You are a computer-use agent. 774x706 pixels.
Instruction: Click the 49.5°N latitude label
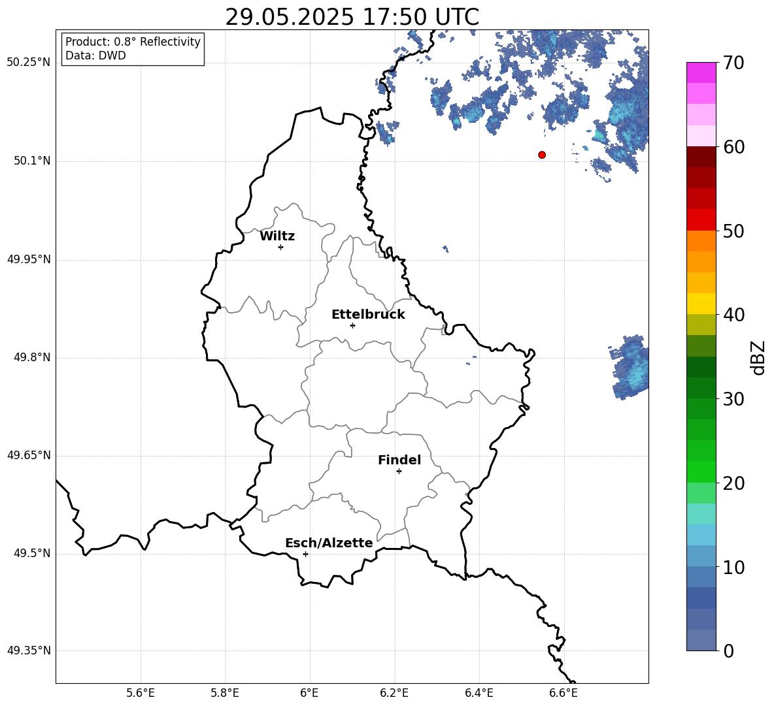coord(32,553)
